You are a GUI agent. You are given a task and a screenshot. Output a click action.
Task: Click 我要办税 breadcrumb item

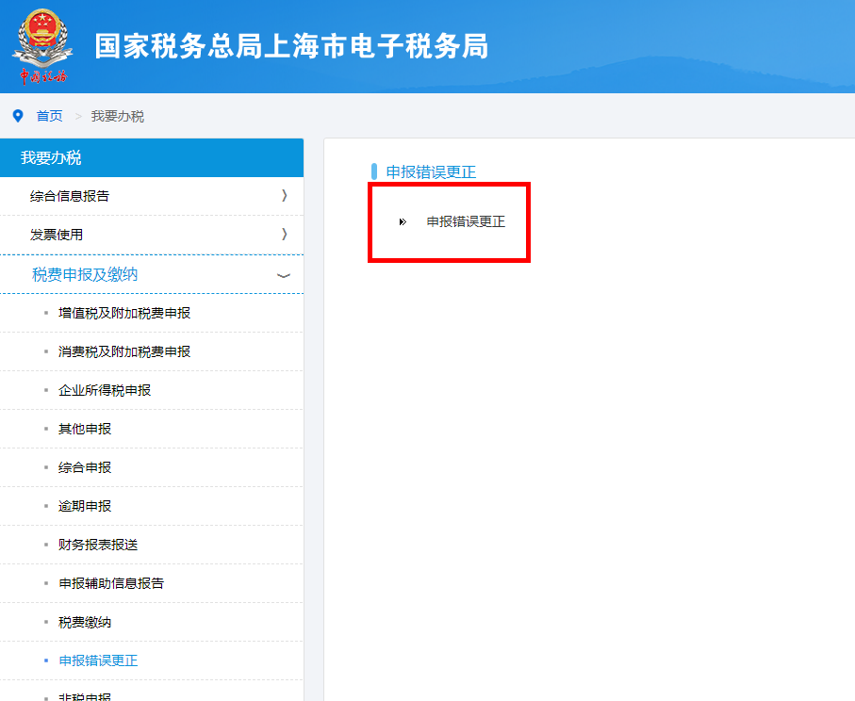click(x=118, y=116)
